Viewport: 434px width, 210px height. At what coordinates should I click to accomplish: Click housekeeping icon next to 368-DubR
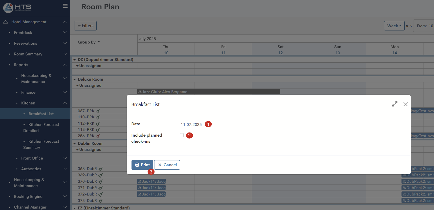point(100,169)
